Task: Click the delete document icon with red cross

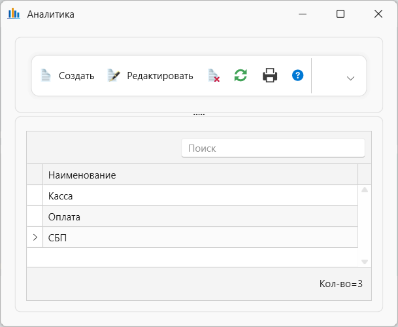Action: [x=214, y=75]
